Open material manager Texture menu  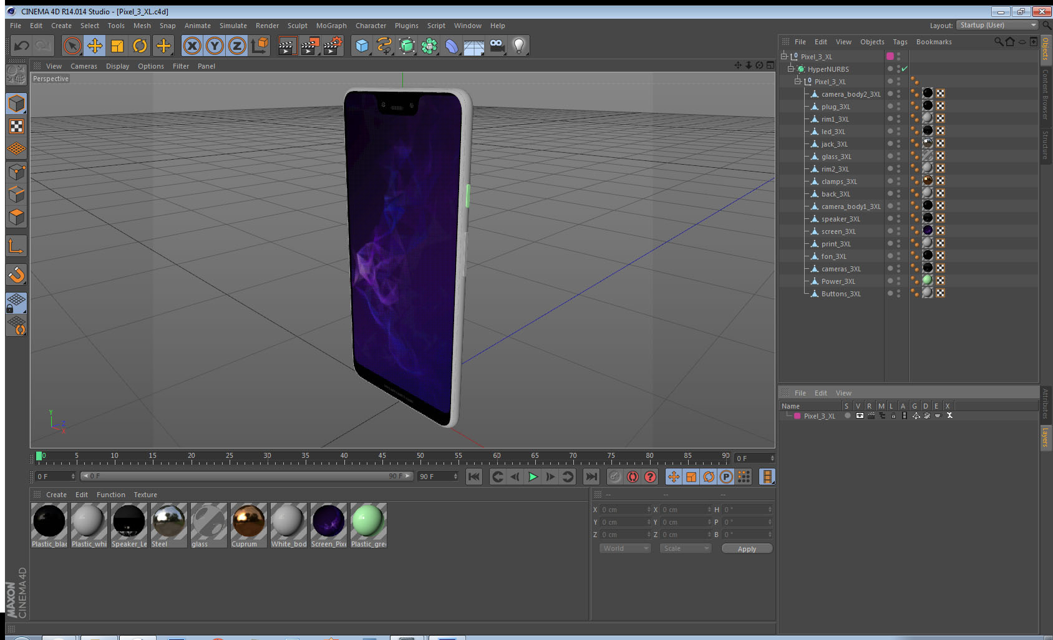tap(145, 495)
